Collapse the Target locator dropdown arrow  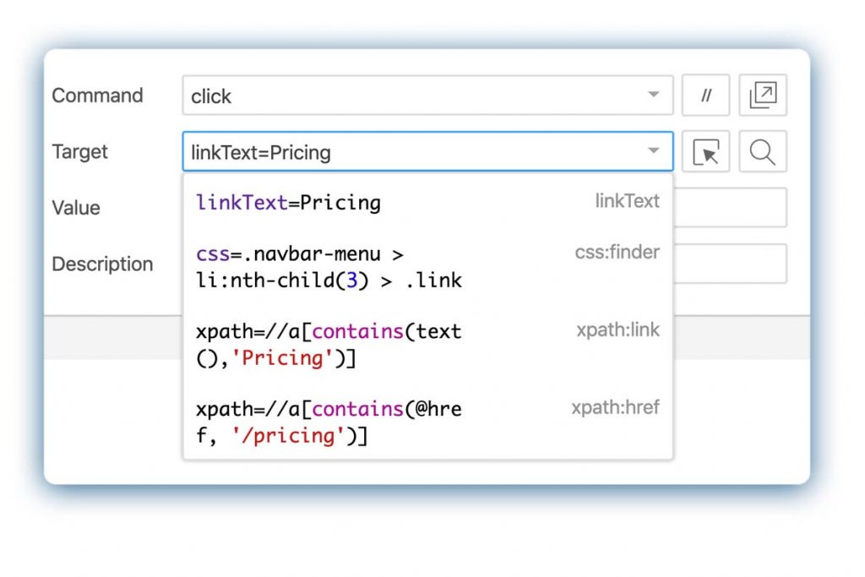653,152
